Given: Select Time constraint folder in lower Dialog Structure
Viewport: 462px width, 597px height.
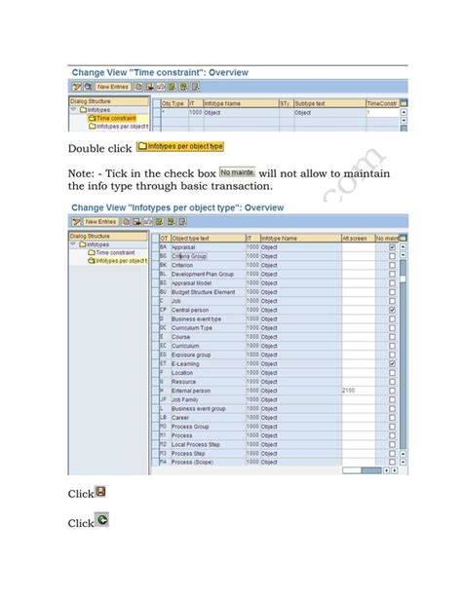Looking at the screenshot, I should 111,253.
